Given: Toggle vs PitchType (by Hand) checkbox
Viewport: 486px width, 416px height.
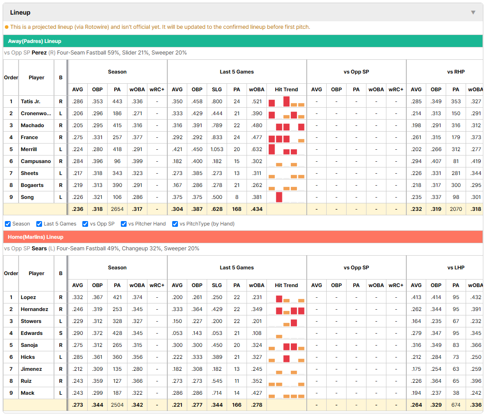Looking at the screenshot, I should coord(175,224).
